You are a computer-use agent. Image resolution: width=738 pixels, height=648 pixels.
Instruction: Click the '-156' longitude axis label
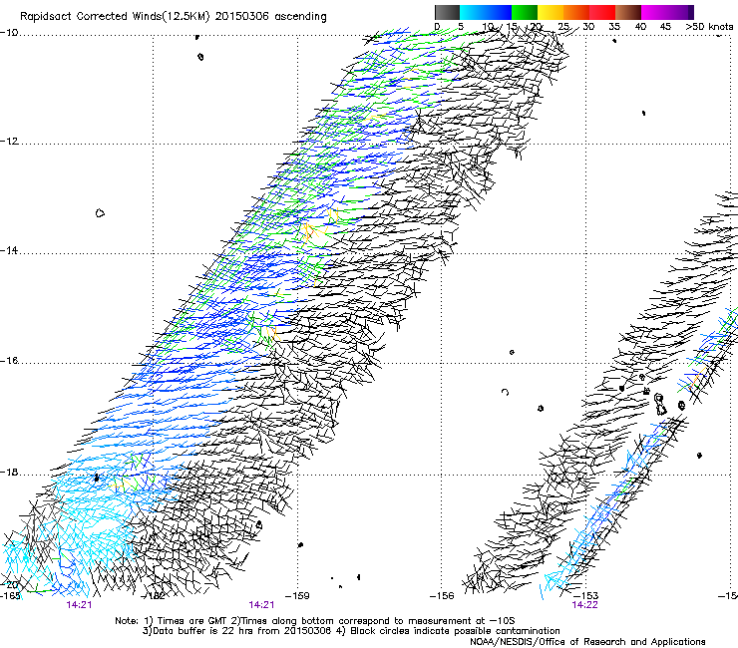(x=442, y=596)
